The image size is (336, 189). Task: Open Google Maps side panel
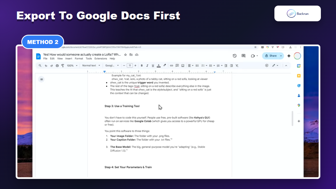[299, 105]
